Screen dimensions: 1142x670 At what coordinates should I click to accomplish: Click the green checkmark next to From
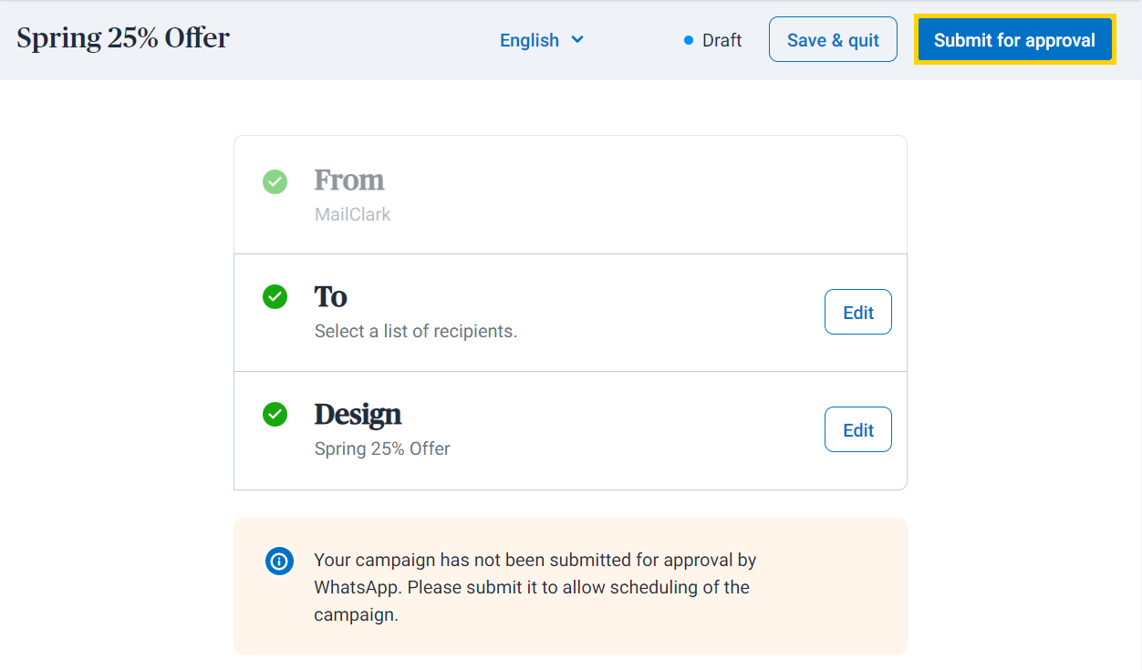[x=275, y=181]
